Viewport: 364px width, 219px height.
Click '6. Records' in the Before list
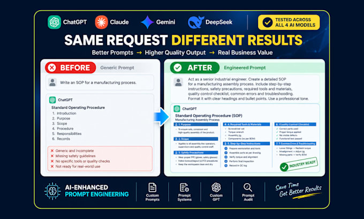point(61,139)
